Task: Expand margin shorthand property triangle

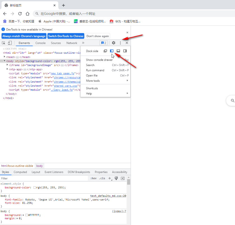Action: [x=17, y=218]
